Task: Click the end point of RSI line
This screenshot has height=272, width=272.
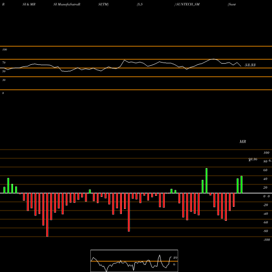Action: pos(241,66)
